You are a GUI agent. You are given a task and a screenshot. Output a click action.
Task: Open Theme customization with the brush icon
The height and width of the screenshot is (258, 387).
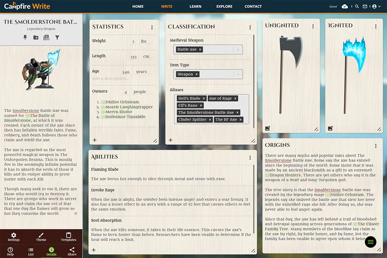(x=41, y=237)
